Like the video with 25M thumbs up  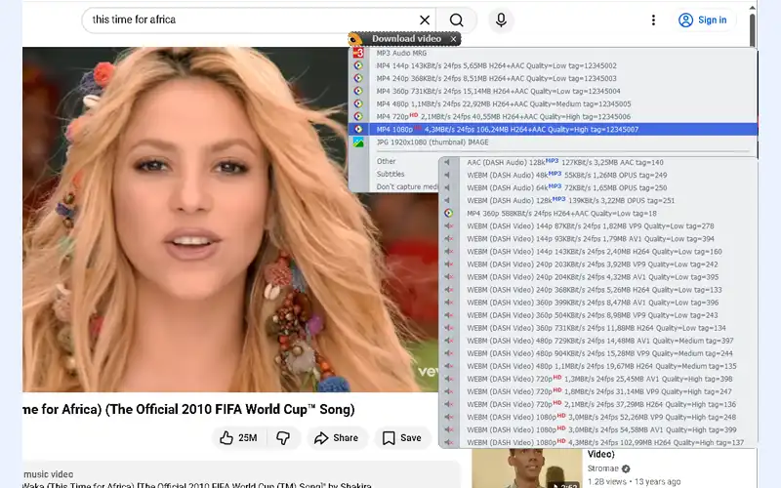[239, 437]
